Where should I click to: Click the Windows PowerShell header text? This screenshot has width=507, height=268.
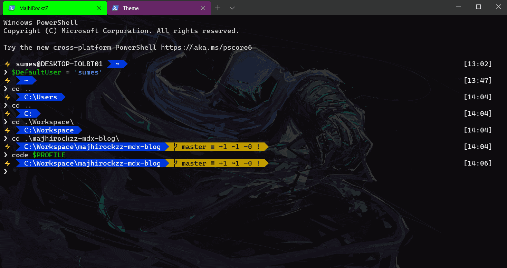point(40,23)
